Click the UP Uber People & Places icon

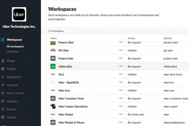coord(53,123)
